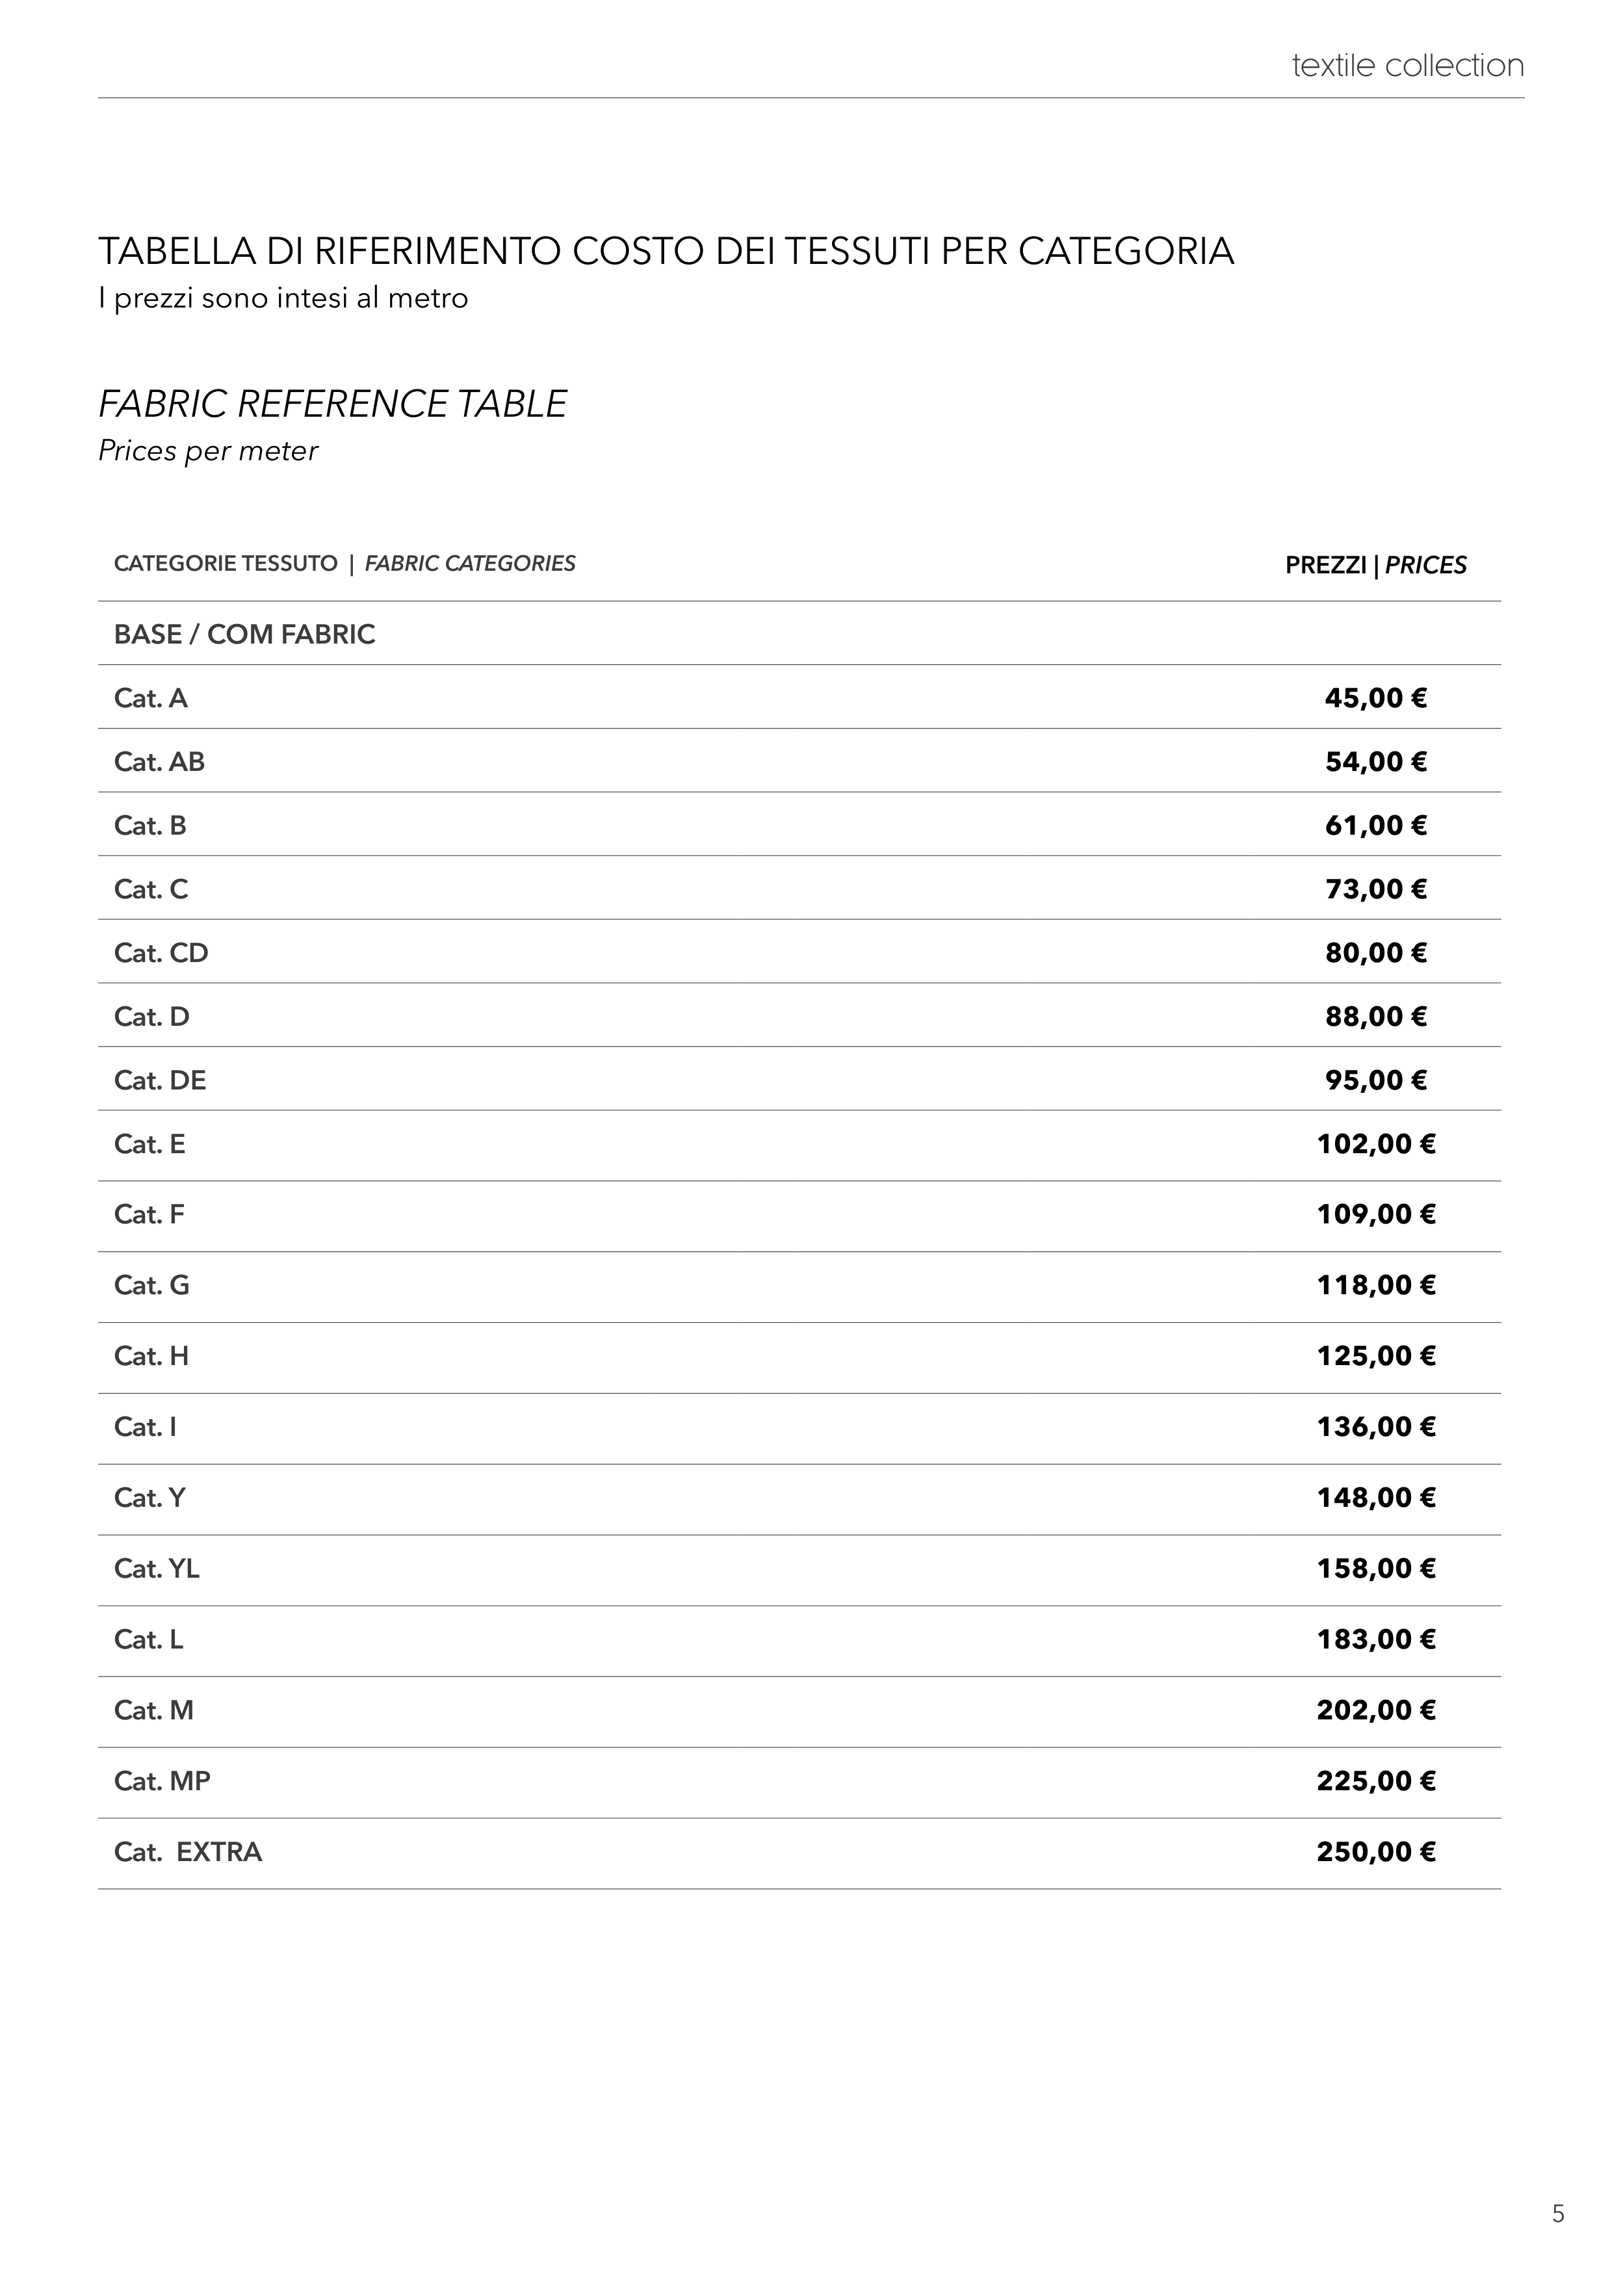Click the 'BASE / COM FABRIC' row
1623x2296 pixels.
tap(244, 635)
